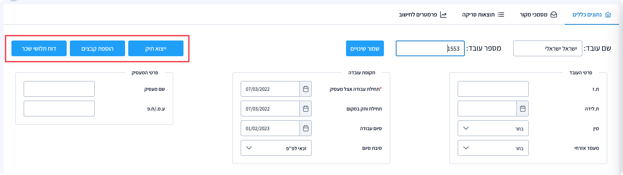
Task: Expand the מין dropdown
Action: pos(493,129)
